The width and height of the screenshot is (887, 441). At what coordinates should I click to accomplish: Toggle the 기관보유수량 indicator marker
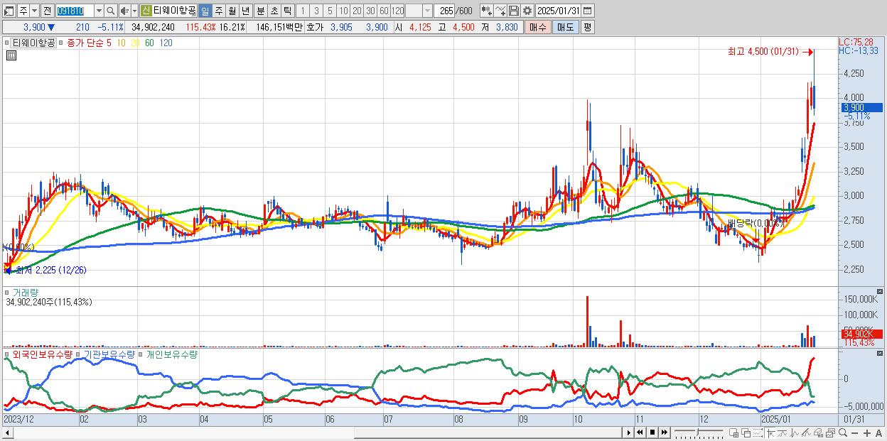tap(77, 354)
